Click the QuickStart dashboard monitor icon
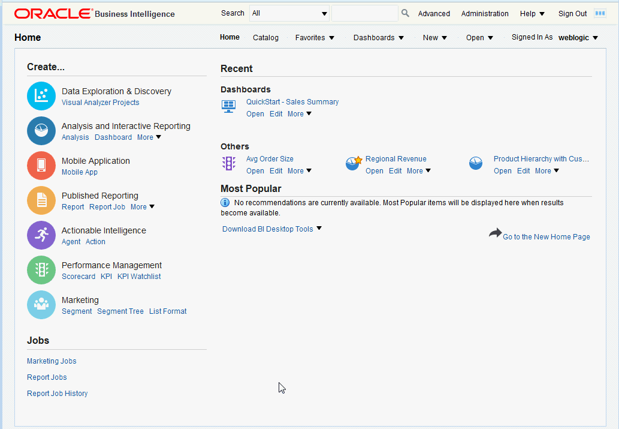The width and height of the screenshot is (619, 429). tap(228, 106)
